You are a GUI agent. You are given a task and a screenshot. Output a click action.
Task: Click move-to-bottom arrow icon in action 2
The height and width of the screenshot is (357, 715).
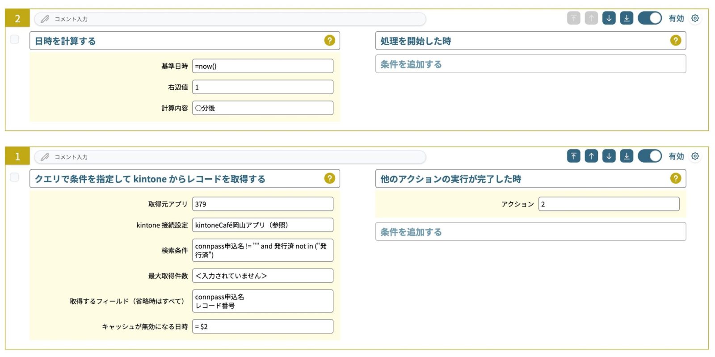[627, 18]
